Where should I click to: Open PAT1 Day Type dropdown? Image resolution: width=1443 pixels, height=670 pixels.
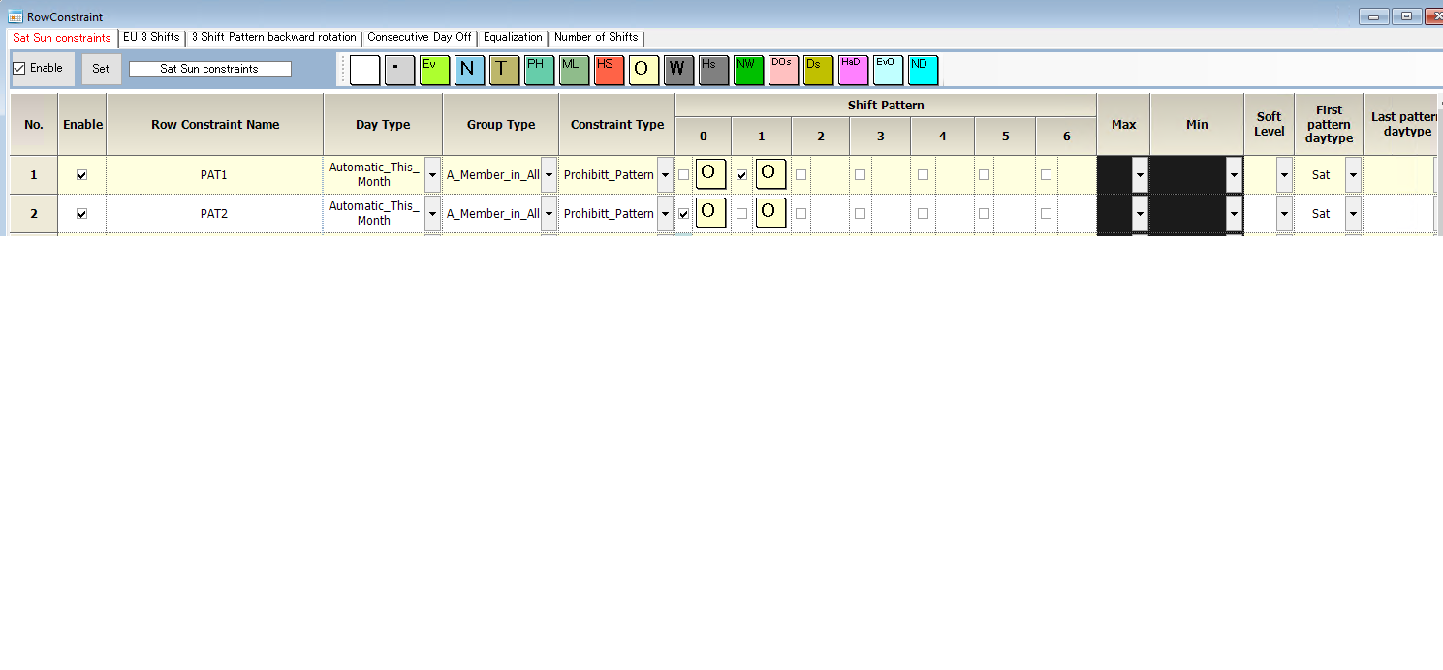coord(432,175)
